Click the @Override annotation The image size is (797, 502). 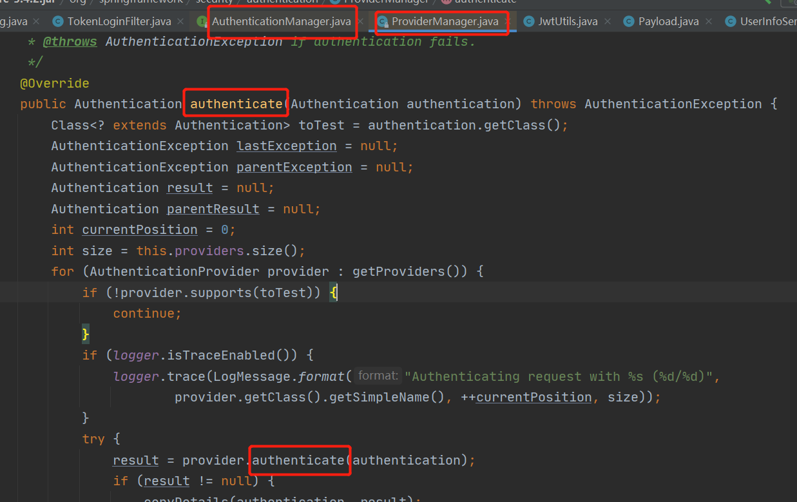tap(55, 84)
